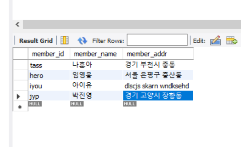Click the new row asterisk marker

tap(20, 107)
